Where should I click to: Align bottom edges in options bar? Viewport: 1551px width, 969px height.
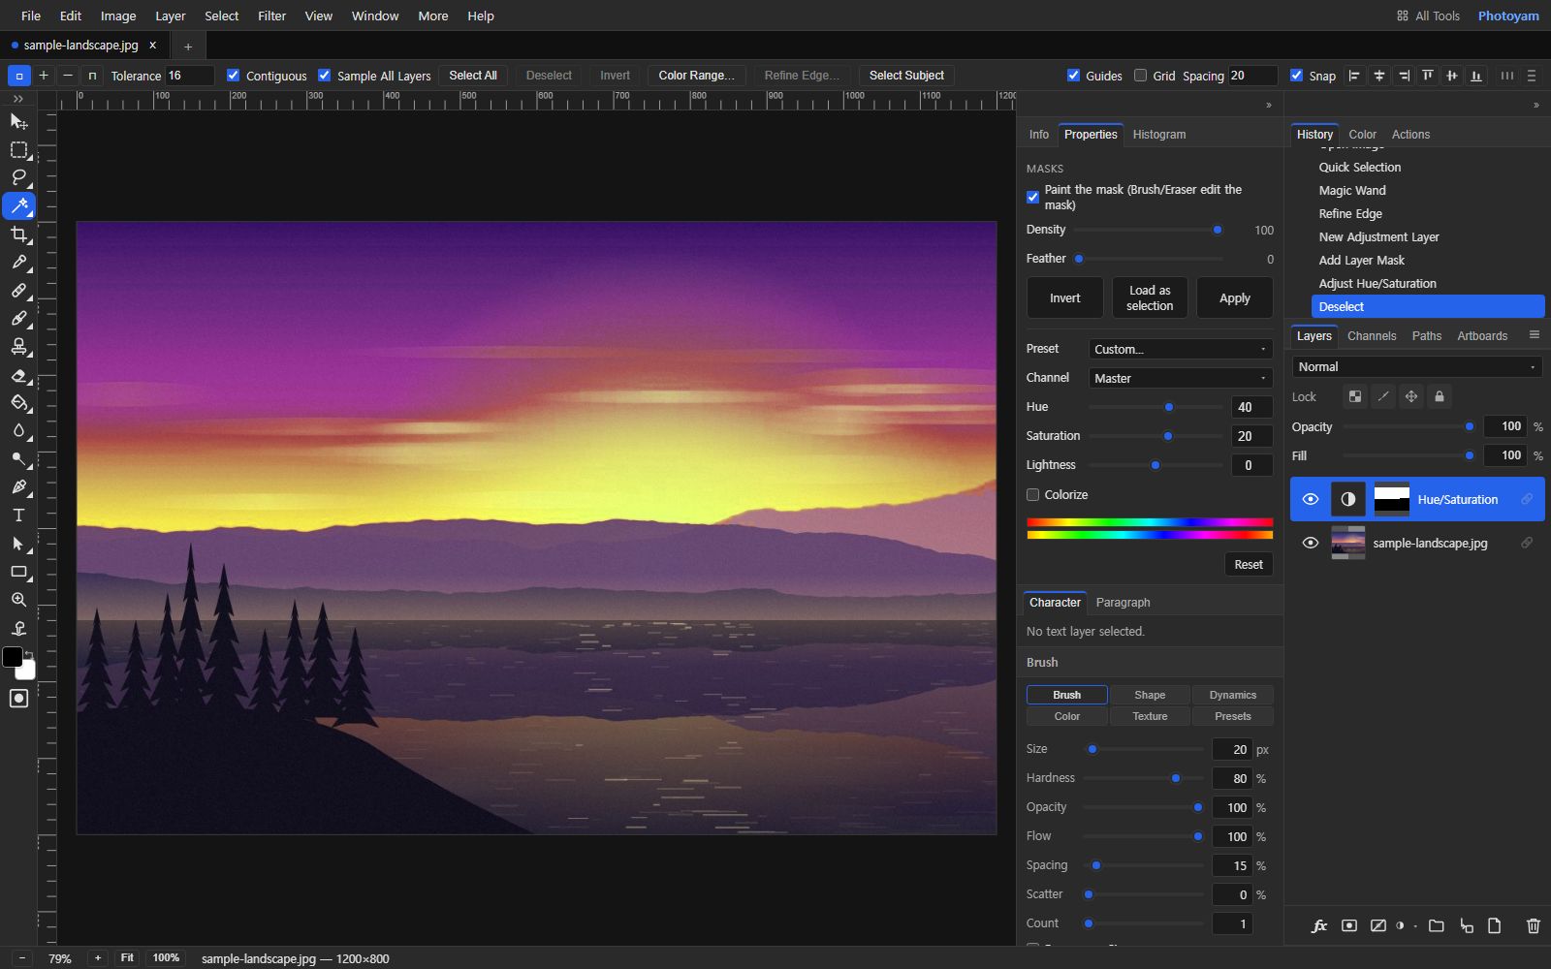(1476, 76)
